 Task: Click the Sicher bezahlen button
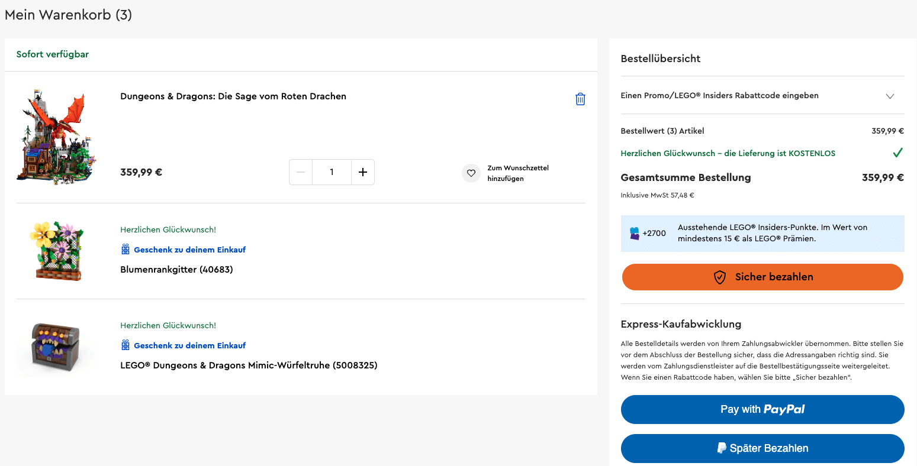point(762,277)
